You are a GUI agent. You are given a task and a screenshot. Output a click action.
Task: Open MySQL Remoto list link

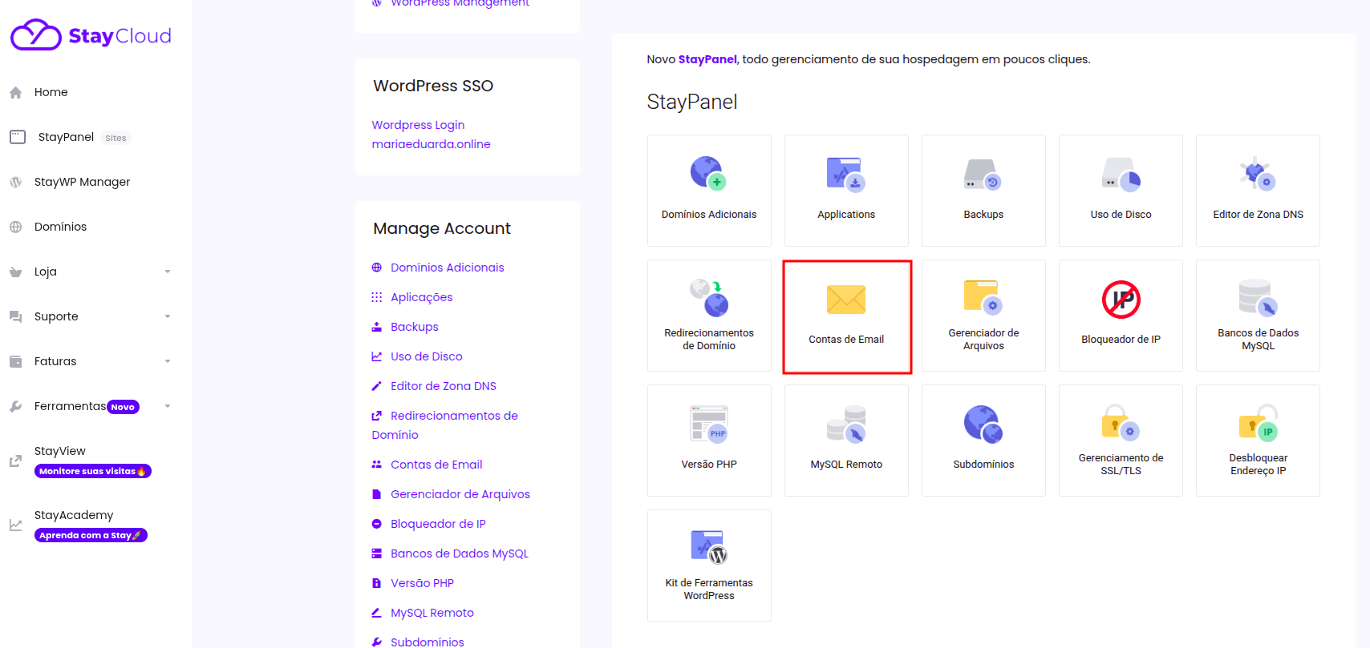coord(432,613)
